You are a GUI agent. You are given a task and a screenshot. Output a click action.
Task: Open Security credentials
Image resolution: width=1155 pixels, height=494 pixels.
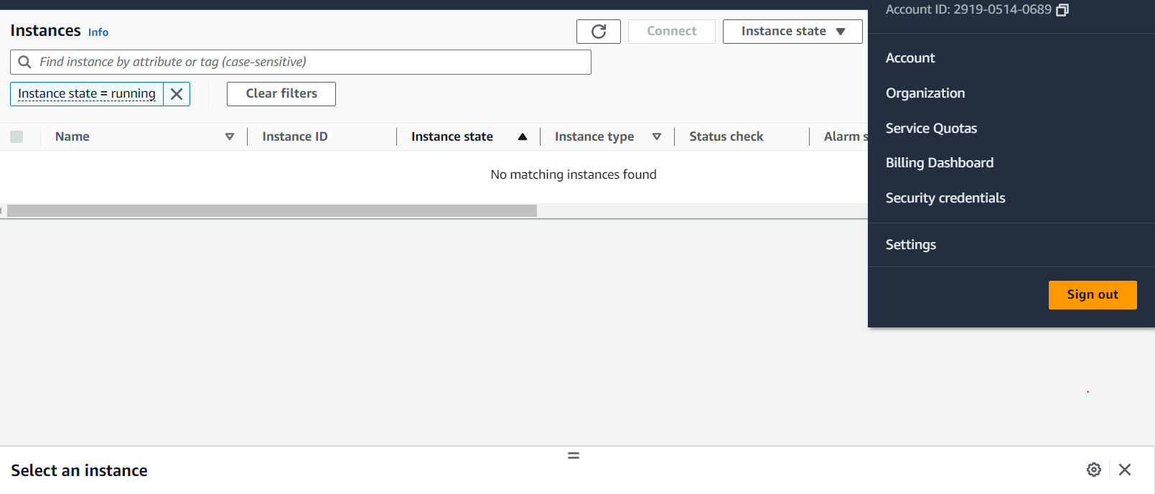tap(945, 198)
